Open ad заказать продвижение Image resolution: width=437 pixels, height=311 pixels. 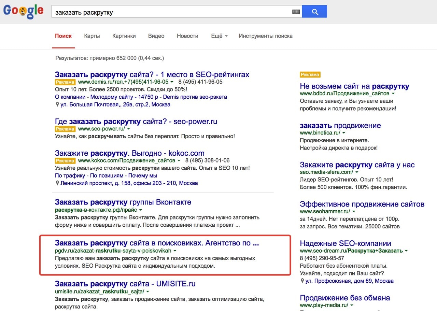point(340,126)
